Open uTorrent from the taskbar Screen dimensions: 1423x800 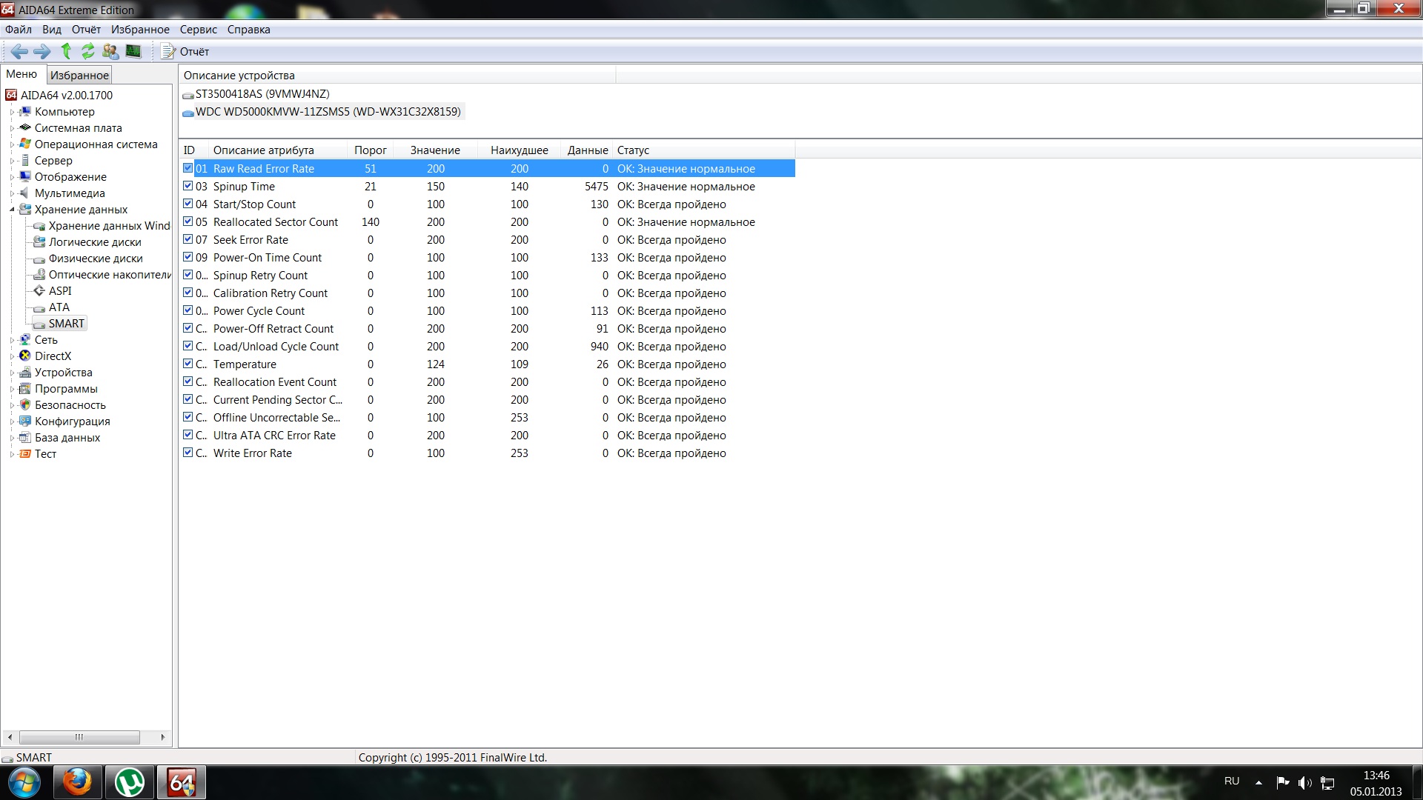pos(130,782)
